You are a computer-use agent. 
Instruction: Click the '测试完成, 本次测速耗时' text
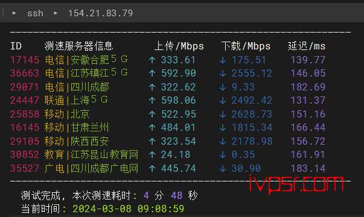coord(76,195)
